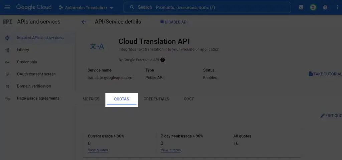342x160 pixels.
Task: Open the hamburger navigation menu
Action: pyautogui.click(x=7, y=7)
